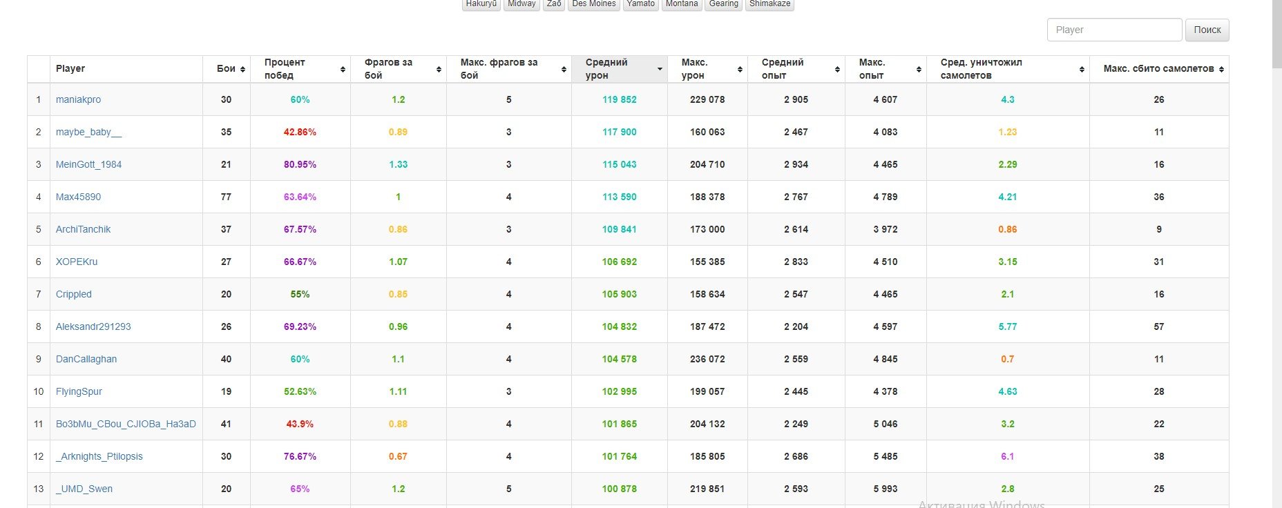Click sort arrows in Бои column header

pyautogui.click(x=242, y=69)
